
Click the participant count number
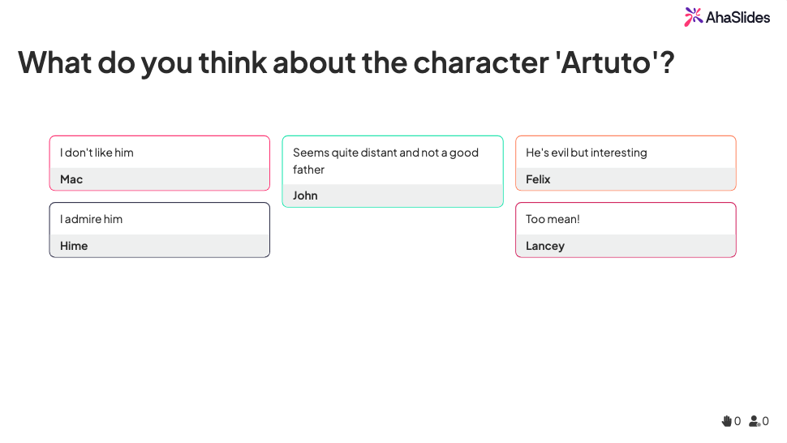765,421
